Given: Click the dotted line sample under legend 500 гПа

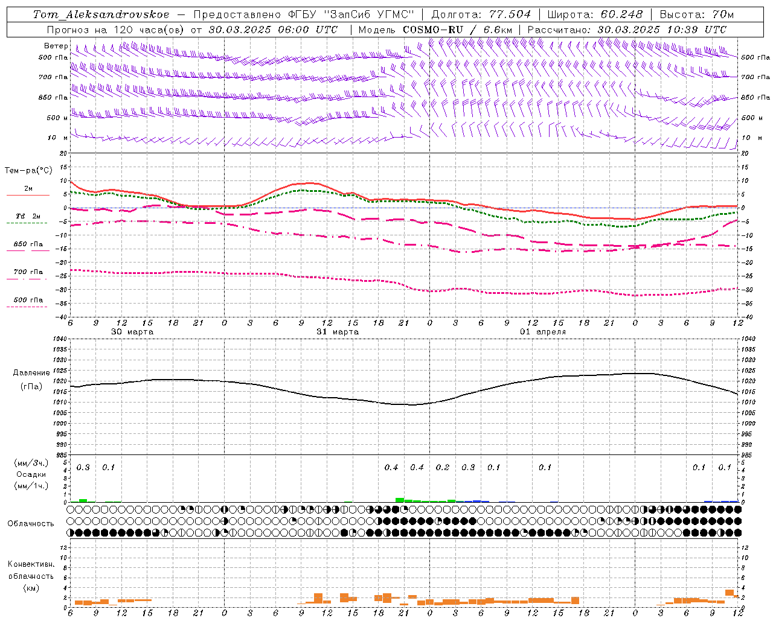Looking at the screenshot, I should point(27,307).
